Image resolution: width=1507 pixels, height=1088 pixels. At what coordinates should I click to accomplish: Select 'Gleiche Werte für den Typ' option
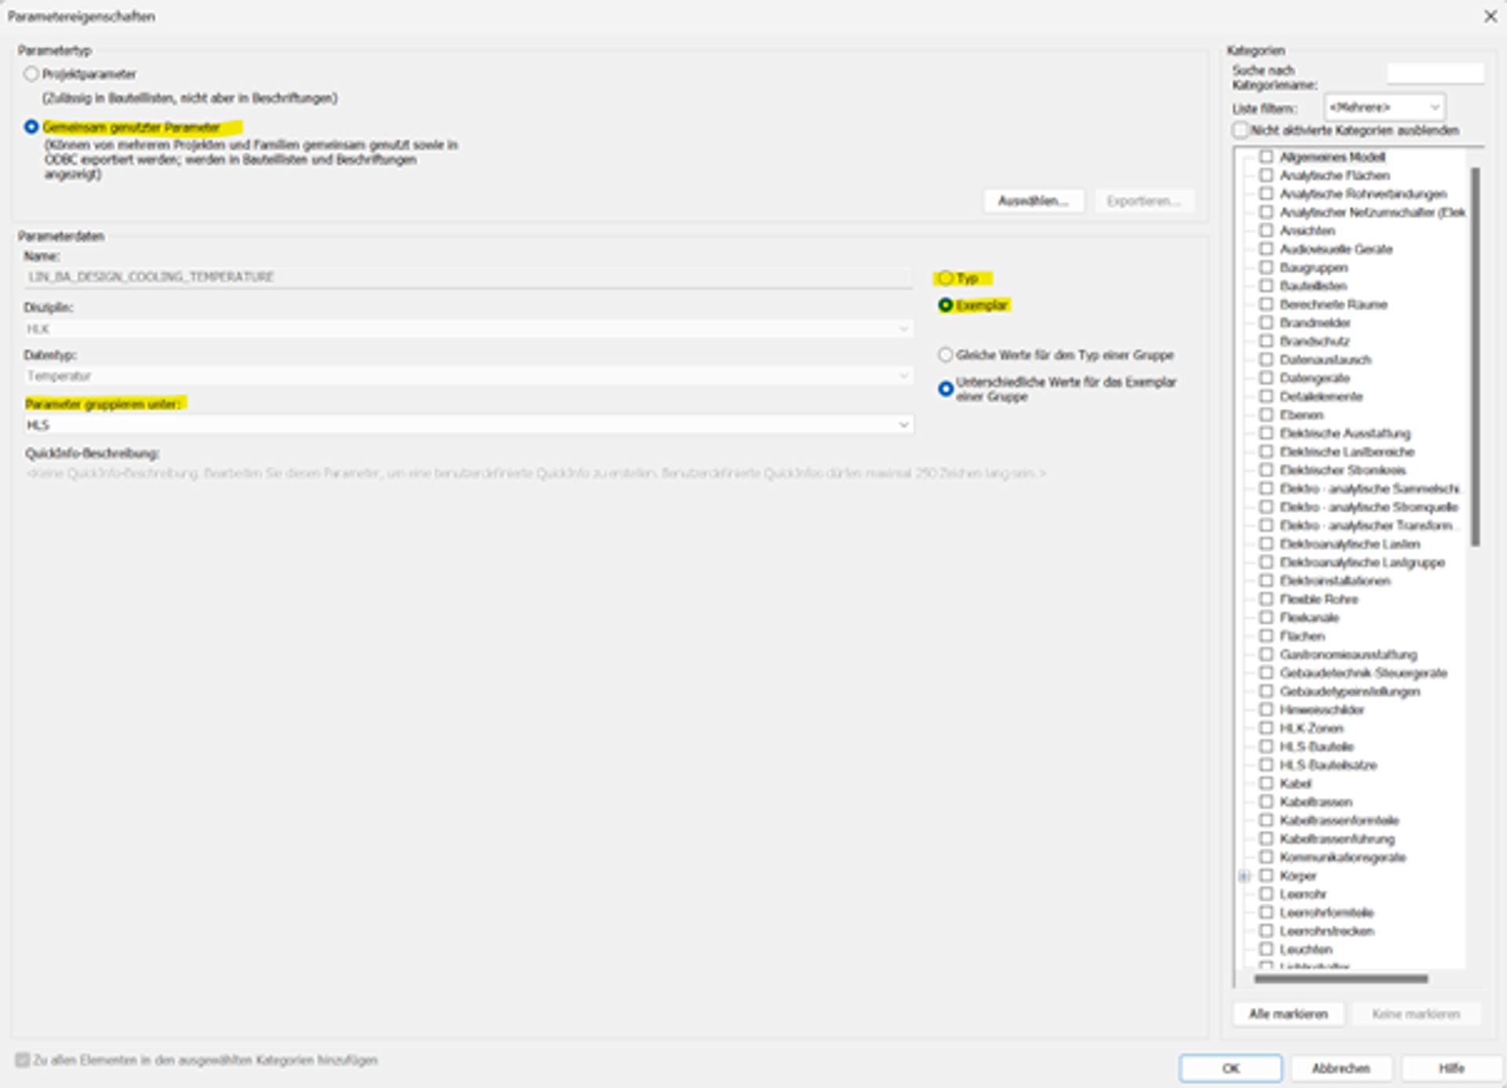(946, 355)
